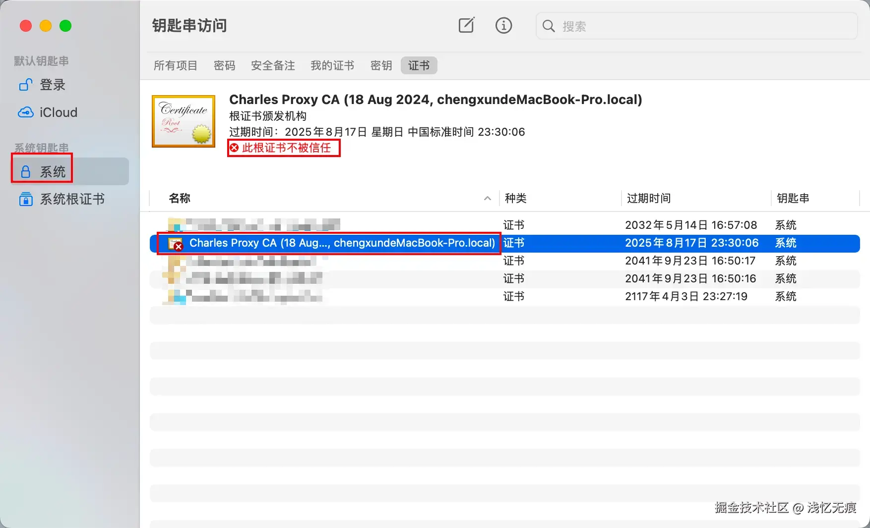Switch to the 密钥 tab

tap(381, 65)
